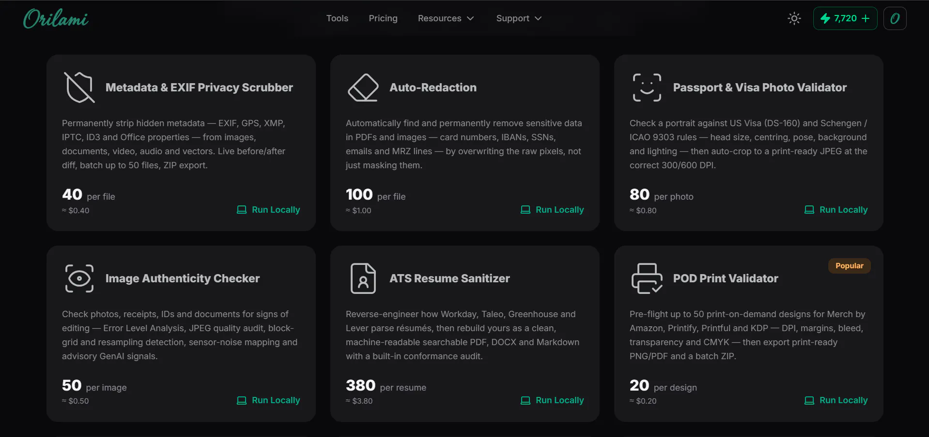Run Auto-Redaction locally
This screenshot has width=929, height=437.
[x=552, y=210]
